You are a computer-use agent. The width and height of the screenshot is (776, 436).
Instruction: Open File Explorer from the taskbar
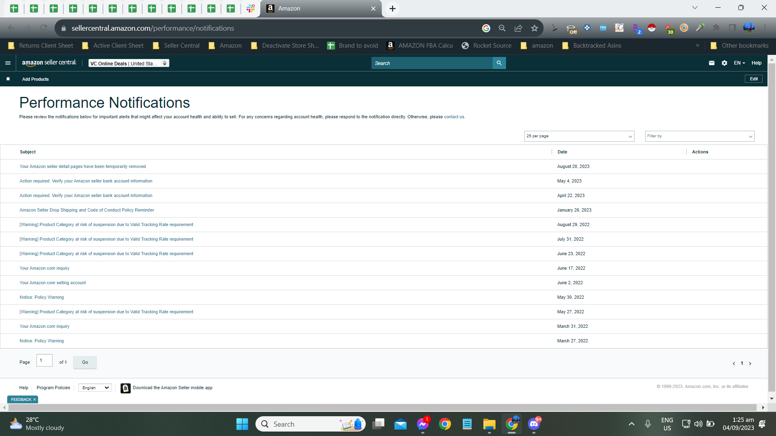[x=489, y=424]
